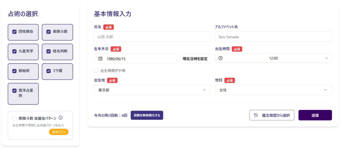Open the 性別 dropdown showing 女性
This screenshot has width=342, height=149.
point(273,90)
